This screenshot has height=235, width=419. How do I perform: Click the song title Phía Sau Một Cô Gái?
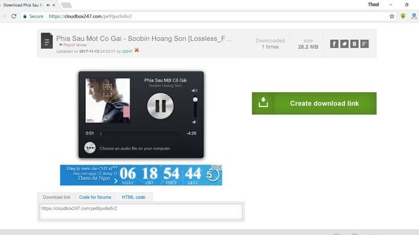coord(166,80)
